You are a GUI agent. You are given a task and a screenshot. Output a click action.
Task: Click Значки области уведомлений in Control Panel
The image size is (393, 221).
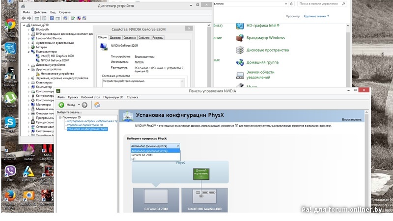coord(260,75)
